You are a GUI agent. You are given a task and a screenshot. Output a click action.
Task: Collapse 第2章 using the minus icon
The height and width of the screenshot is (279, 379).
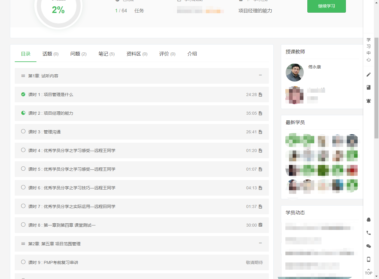[x=260, y=243]
